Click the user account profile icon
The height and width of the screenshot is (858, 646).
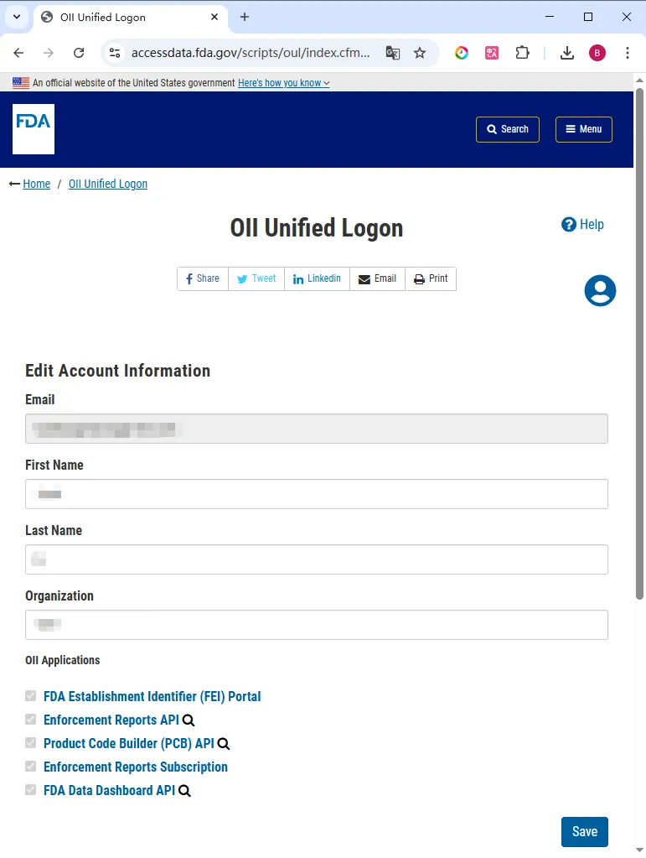pyautogui.click(x=600, y=290)
